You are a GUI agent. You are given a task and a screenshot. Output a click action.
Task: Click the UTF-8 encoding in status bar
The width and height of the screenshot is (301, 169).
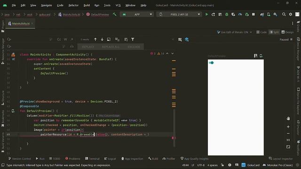click(201, 165)
